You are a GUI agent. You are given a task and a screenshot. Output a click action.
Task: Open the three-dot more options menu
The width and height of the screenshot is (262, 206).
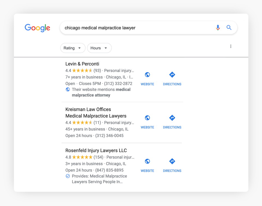click(x=231, y=47)
